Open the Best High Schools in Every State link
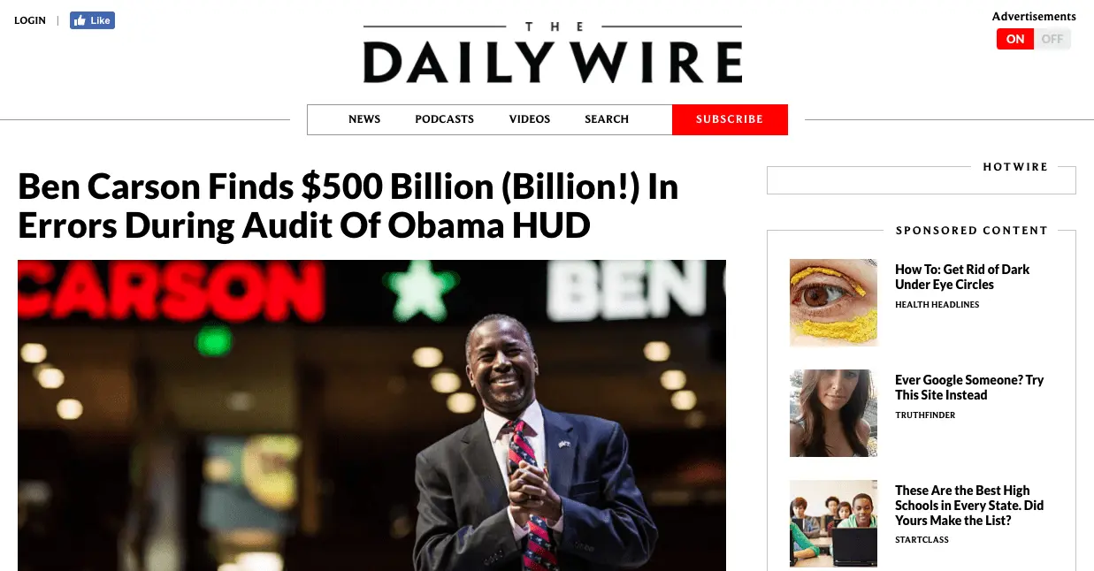This screenshot has height=571, width=1094. click(x=969, y=506)
